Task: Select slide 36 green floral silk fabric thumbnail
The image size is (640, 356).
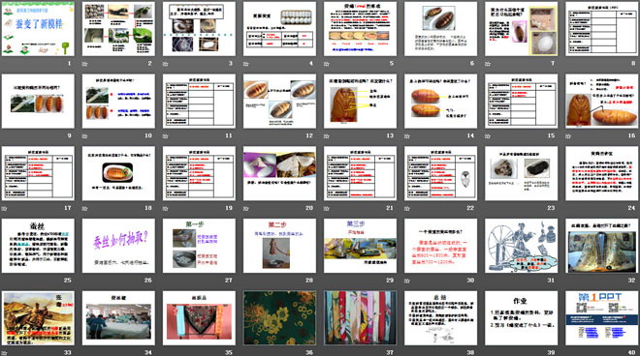Action: (279, 318)
